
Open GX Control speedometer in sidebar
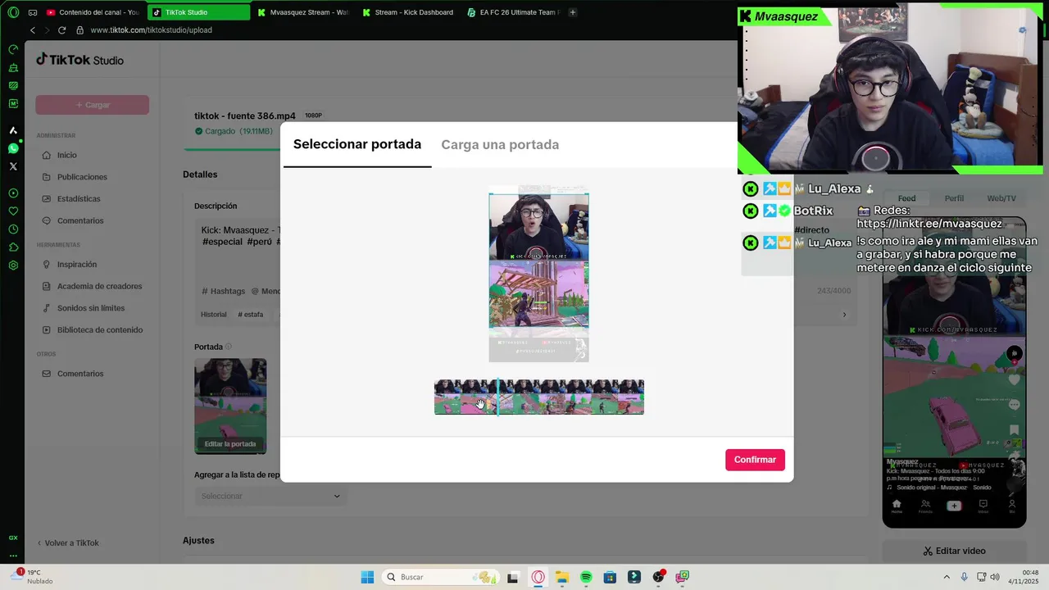(13, 49)
